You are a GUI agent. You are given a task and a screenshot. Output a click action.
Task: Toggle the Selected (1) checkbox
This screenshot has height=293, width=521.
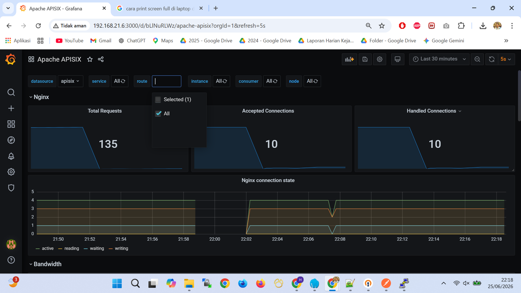point(158,100)
